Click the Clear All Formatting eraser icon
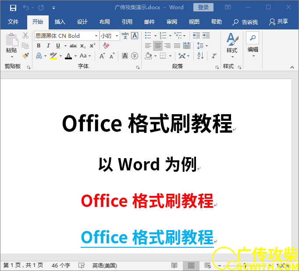The width and height of the screenshot is (299, 271). pos(106,46)
